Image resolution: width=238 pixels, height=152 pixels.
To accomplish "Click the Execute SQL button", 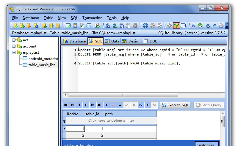I will click(175, 105).
